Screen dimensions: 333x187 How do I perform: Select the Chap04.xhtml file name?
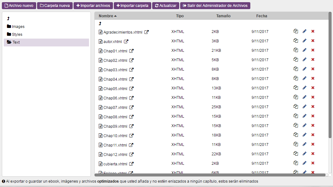pos(115,79)
